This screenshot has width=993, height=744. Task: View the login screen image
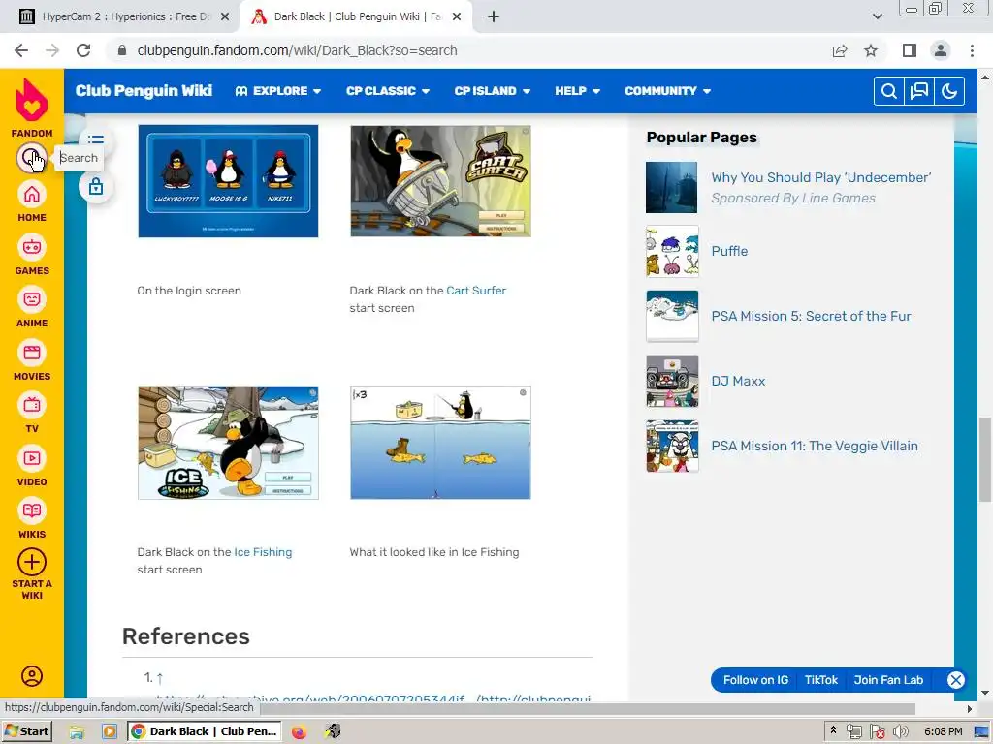(228, 181)
